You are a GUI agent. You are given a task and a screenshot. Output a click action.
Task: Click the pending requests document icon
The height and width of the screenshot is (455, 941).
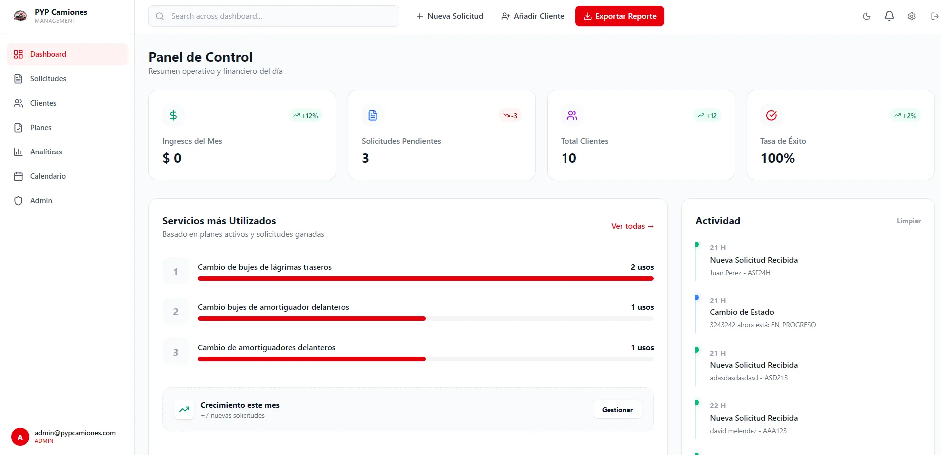click(x=373, y=115)
